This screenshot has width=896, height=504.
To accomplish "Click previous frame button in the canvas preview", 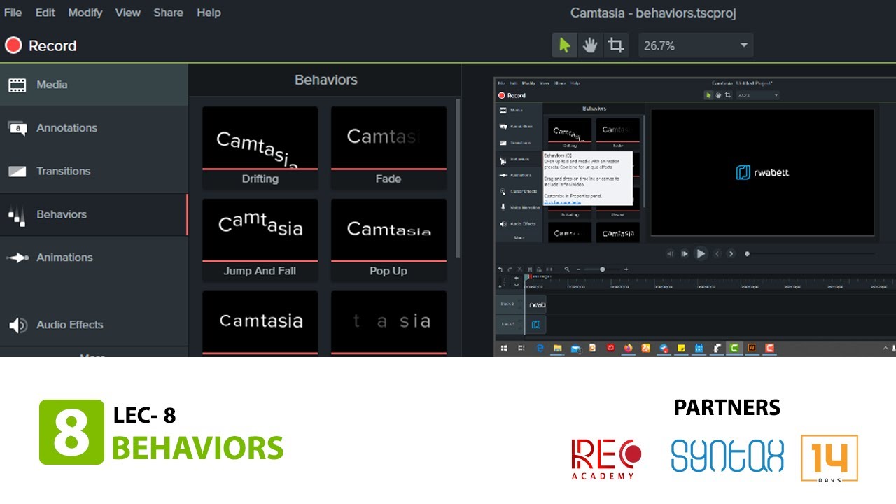I will coord(671,254).
